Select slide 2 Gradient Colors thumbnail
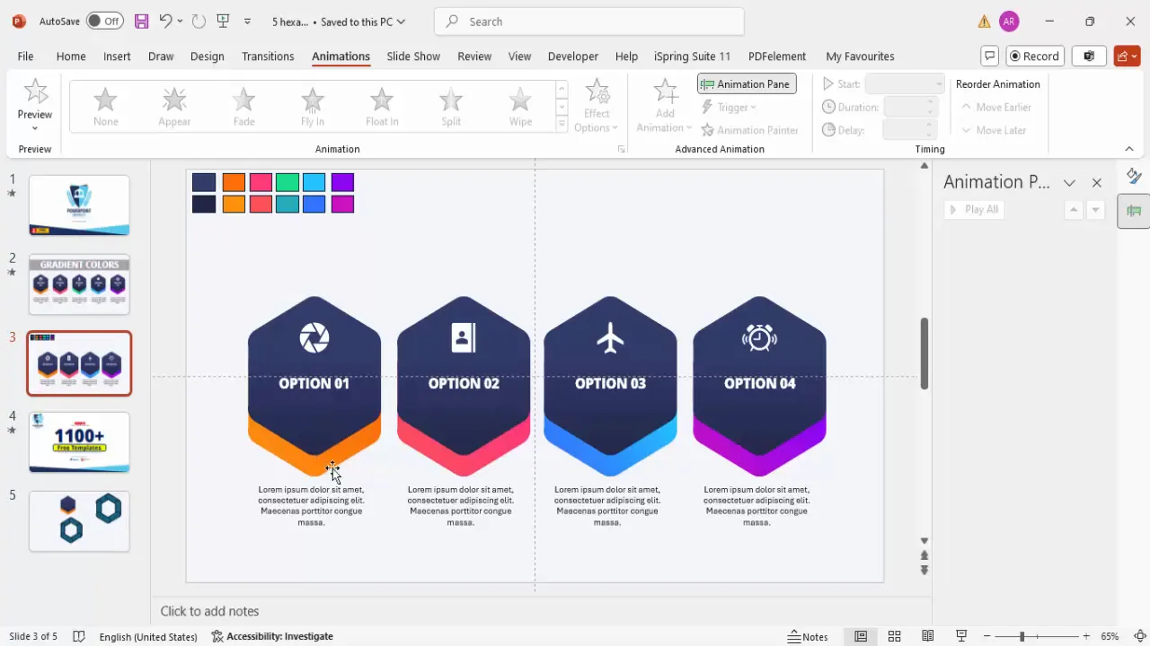Screen dimensions: 1150x646 [x=79, y=284]
